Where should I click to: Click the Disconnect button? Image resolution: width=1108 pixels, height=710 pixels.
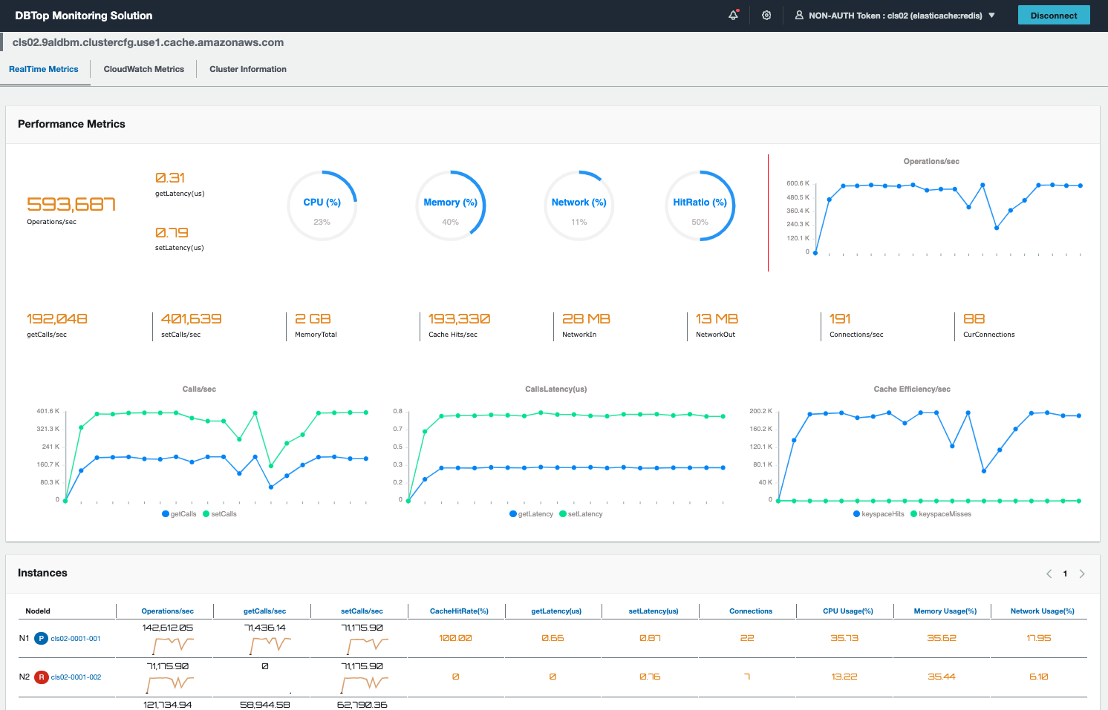pyautogui.click(x=1054, y=15)
